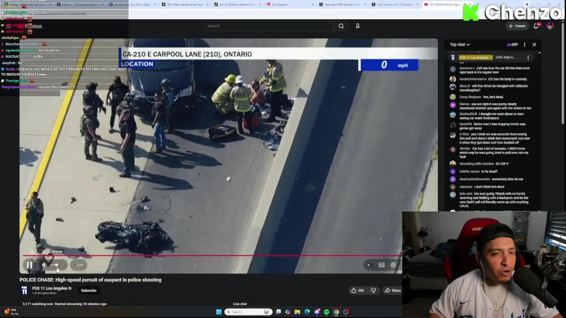This screenshot has height=318, width=566.
Task: Open the Create button
Action: pyautogui.click(x=517, y=26)
